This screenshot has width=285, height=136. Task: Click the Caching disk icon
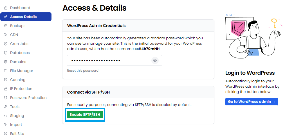(x=6, y=80)
